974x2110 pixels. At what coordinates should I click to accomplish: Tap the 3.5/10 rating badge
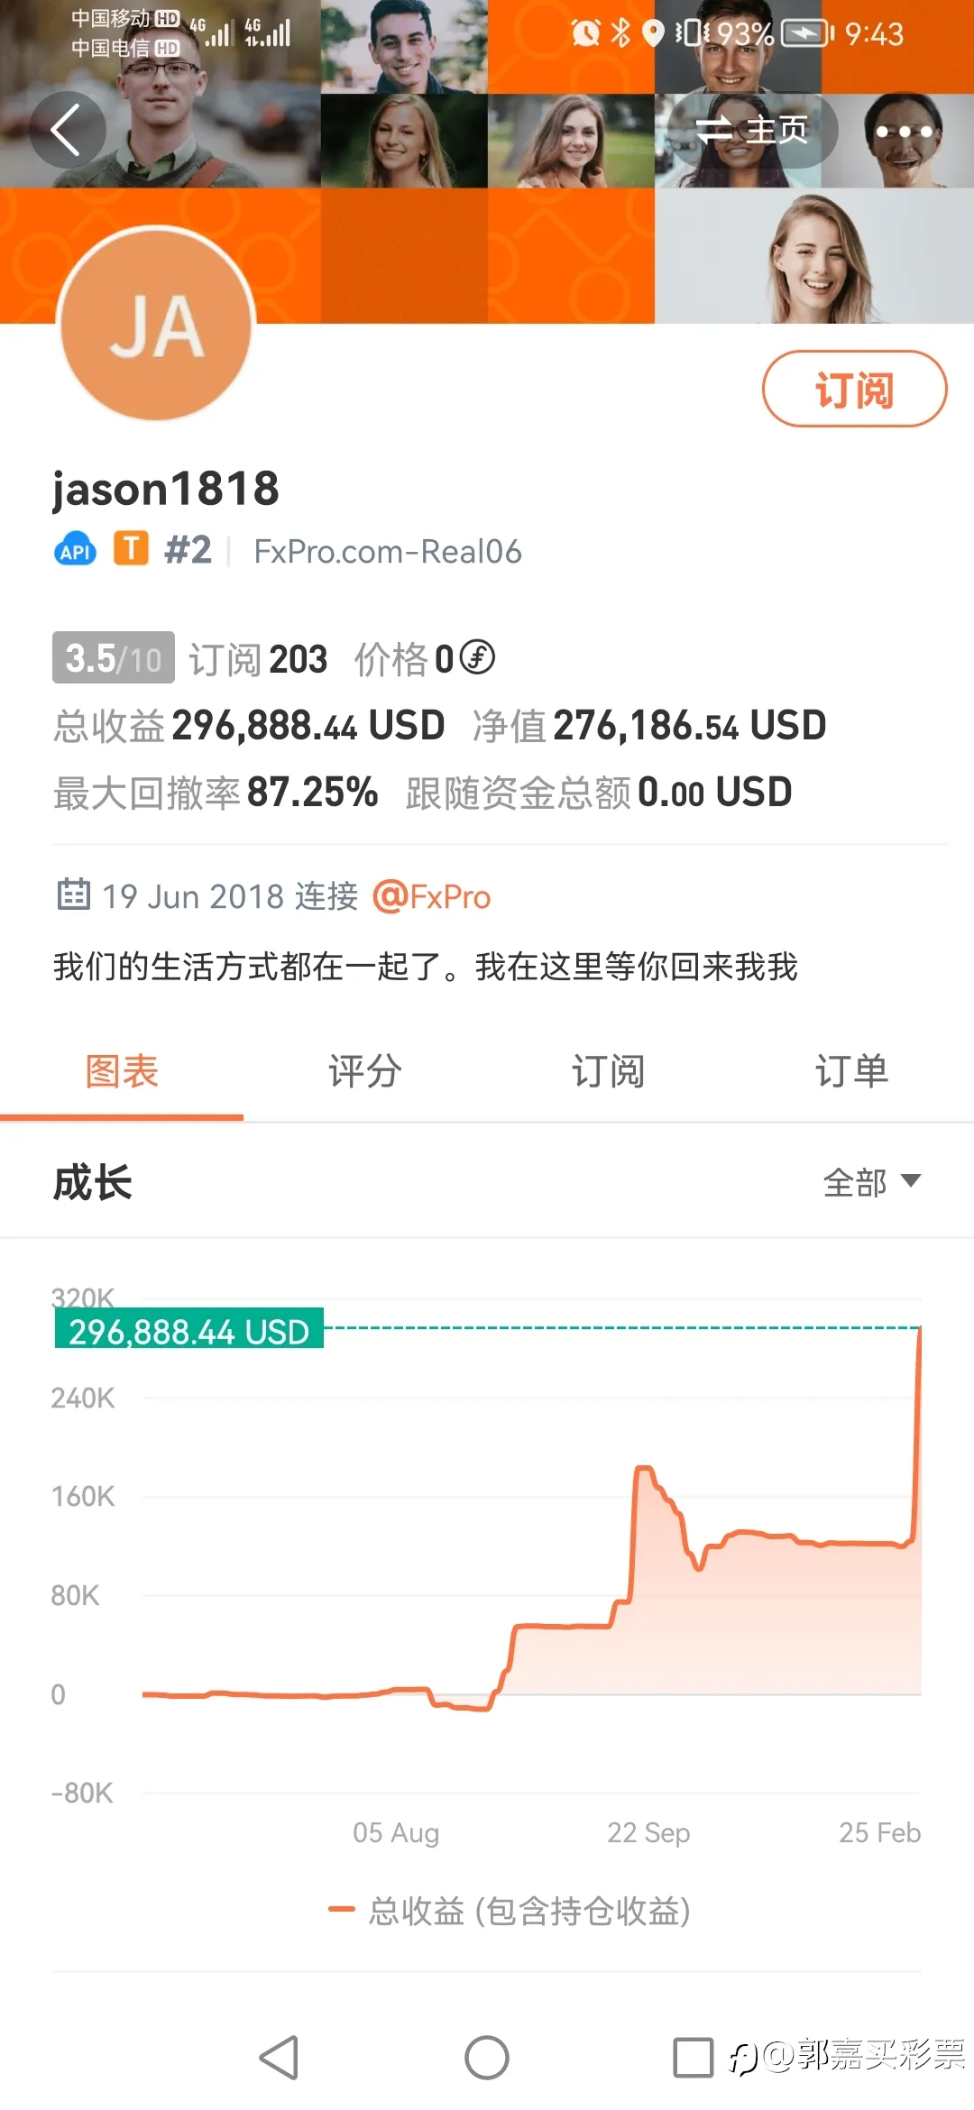point(114,658)
